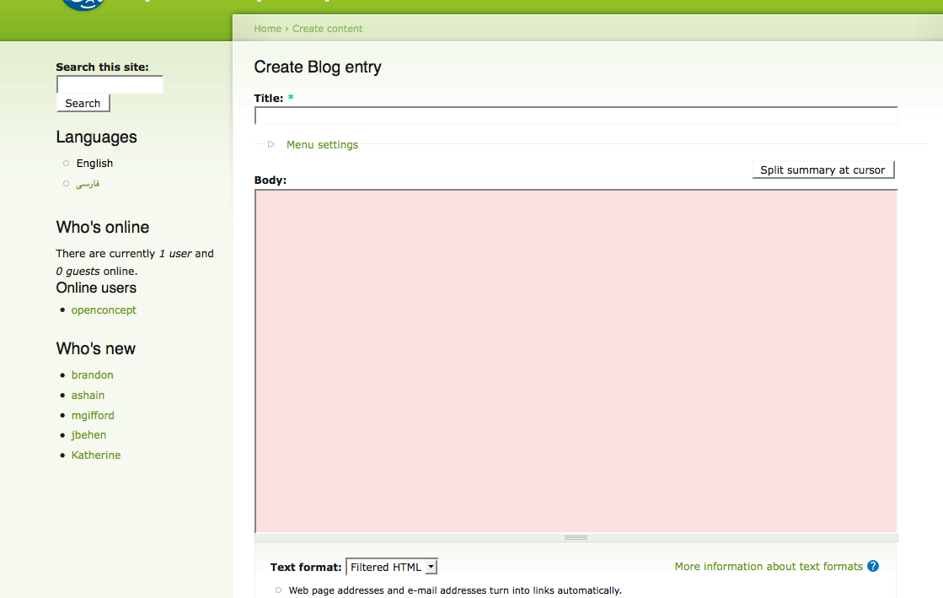
Task: Click the Search this site: label
Action: click(102, 67)
